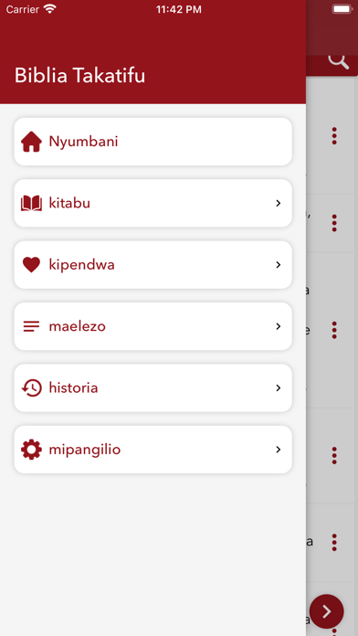Image resolution: width=358 pixels, height=636 pixels.
Task: Select the maelezo menu entry
Action: [x=153, y=326]
